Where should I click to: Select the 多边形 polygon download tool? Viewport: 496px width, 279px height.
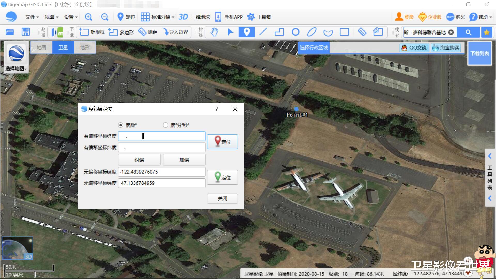click(x=121, y=32)
